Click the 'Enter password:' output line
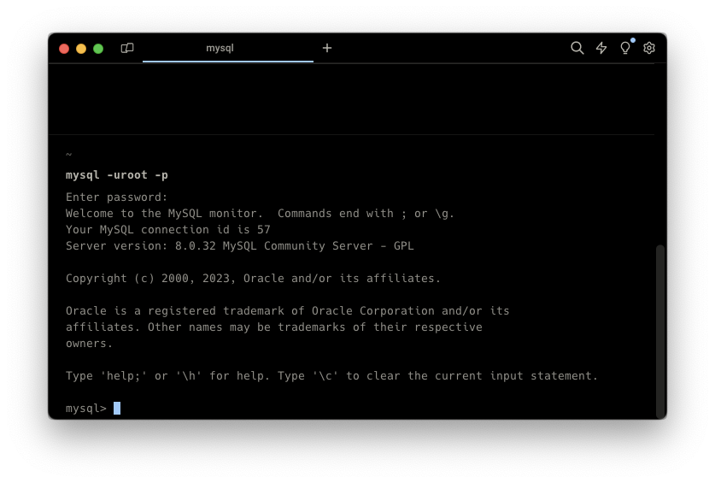Screen dimensions: 715x483 [x=117, y=197]
